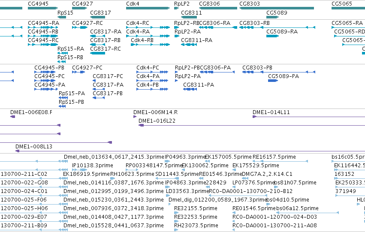Viewport: 365px width, 232px height.
Task: Select the CG8306 gene label
Action: (209, 4)
